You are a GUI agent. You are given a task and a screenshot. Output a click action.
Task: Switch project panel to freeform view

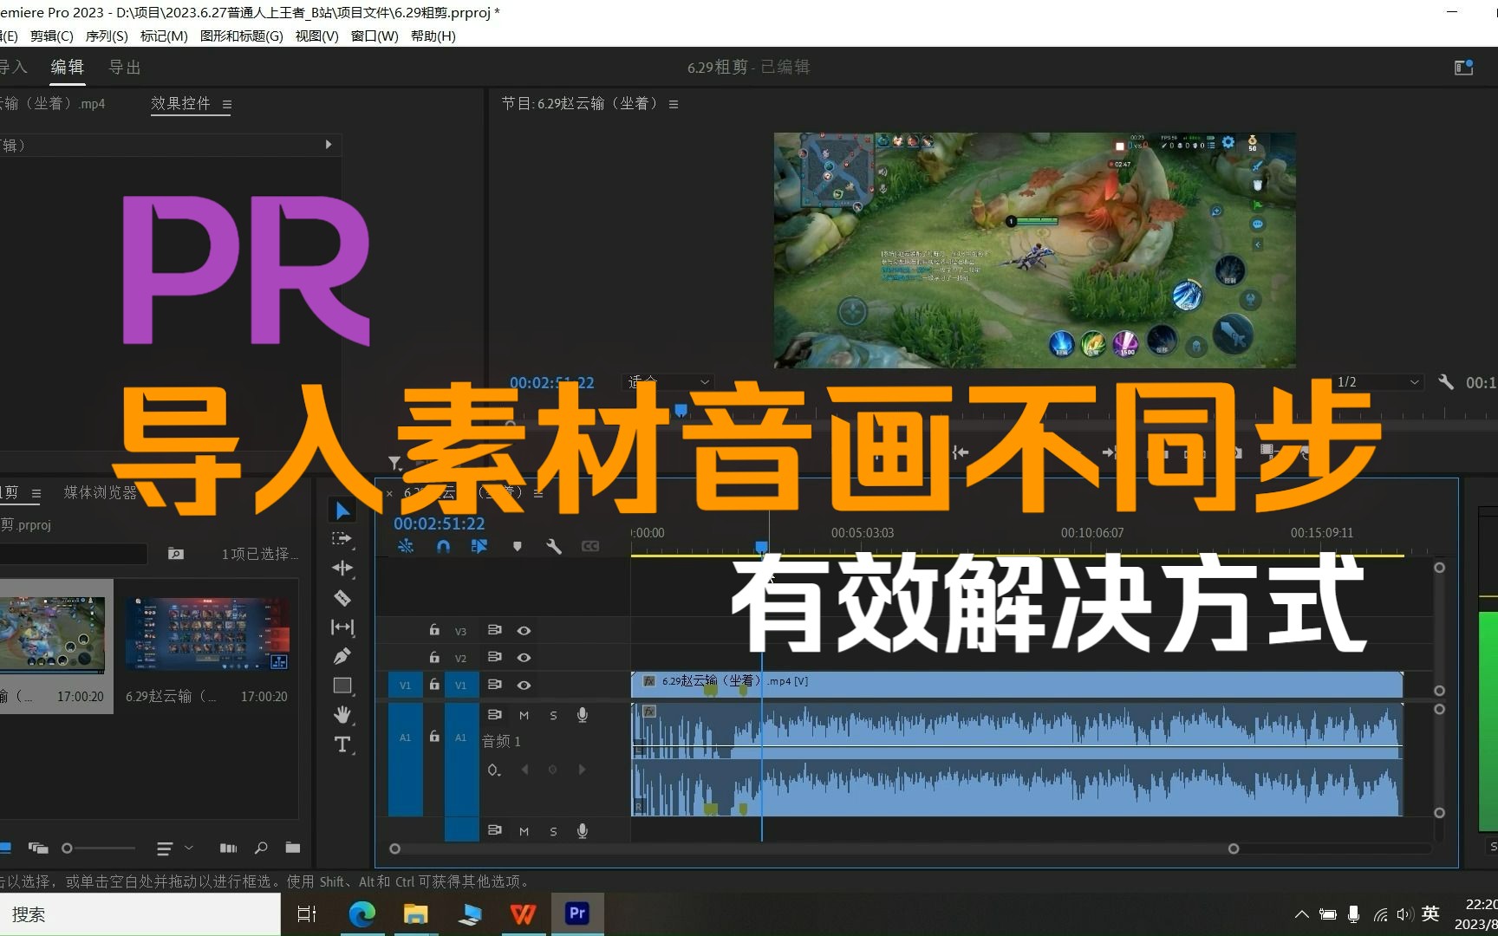coord(38,848)
